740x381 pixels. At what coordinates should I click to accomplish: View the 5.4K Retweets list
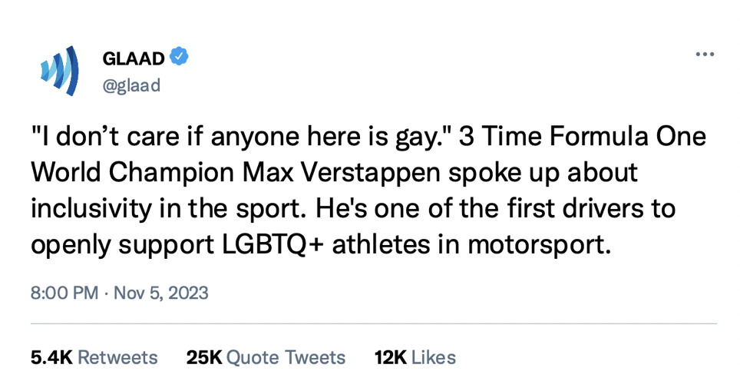click(94, 357)
